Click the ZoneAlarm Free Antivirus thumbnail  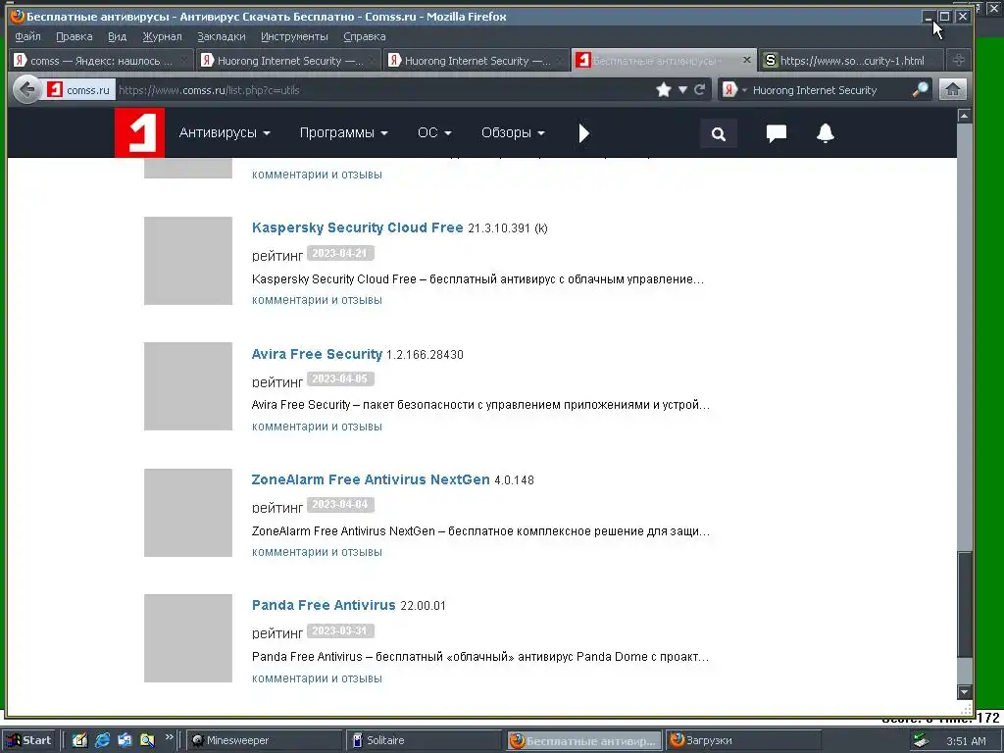point(188,512)
